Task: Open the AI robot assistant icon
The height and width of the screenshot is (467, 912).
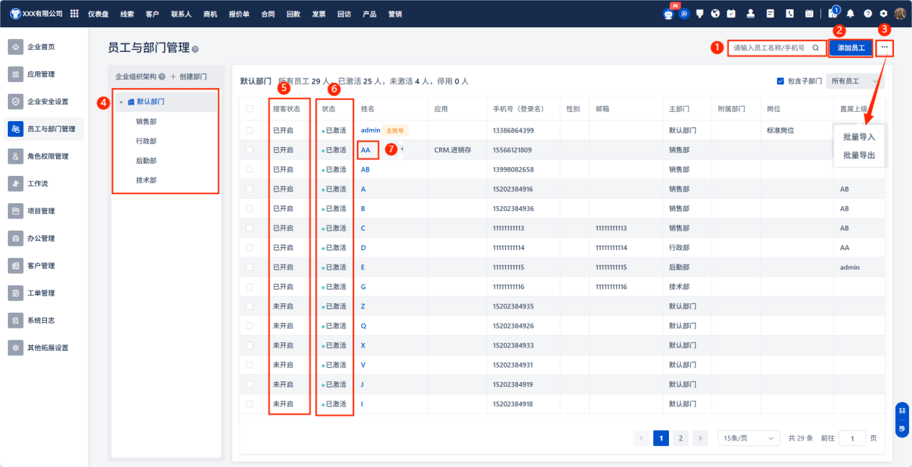Action: point(668,14)
